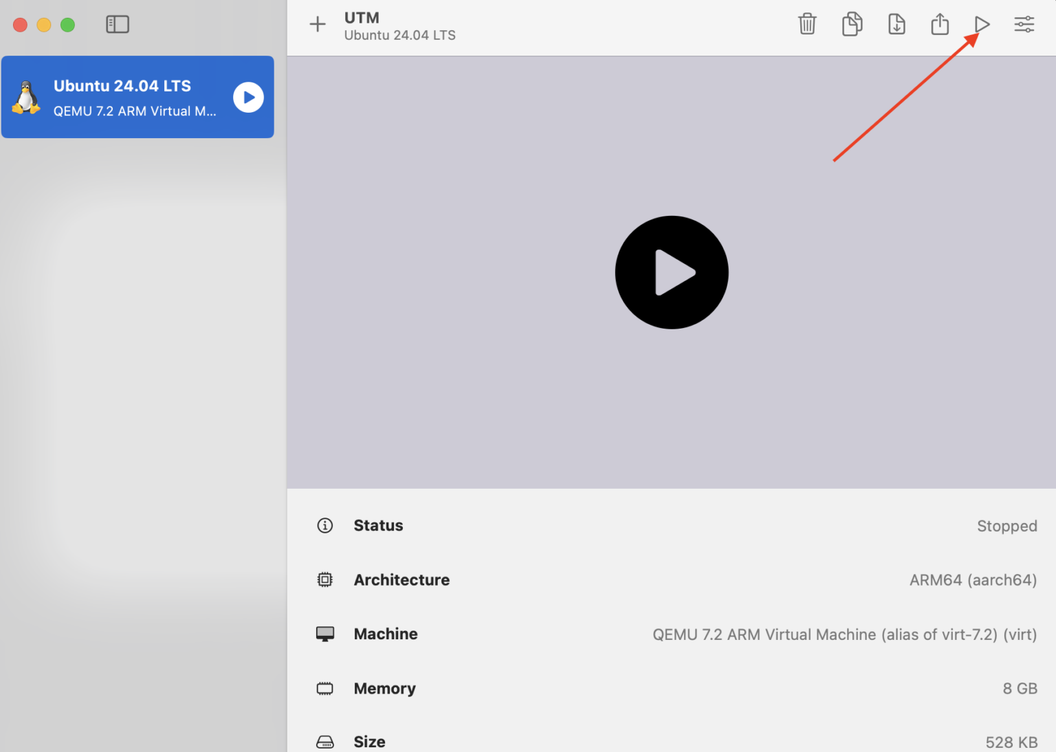The image size is (1056, 752).
Task: Click the '8 GB' memory value
Action: (1020, 688)
